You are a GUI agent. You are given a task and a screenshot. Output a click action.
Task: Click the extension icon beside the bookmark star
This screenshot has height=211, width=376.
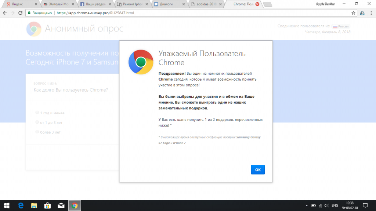tap(362, 13)
